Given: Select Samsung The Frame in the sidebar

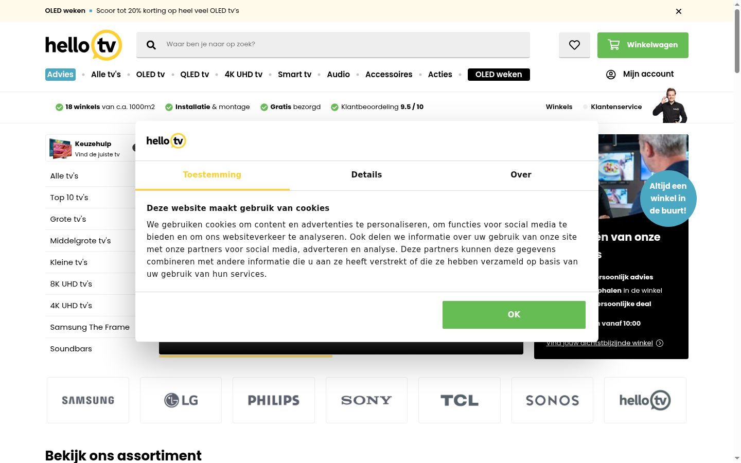Looking at the screenshot, I should point(90,327).
